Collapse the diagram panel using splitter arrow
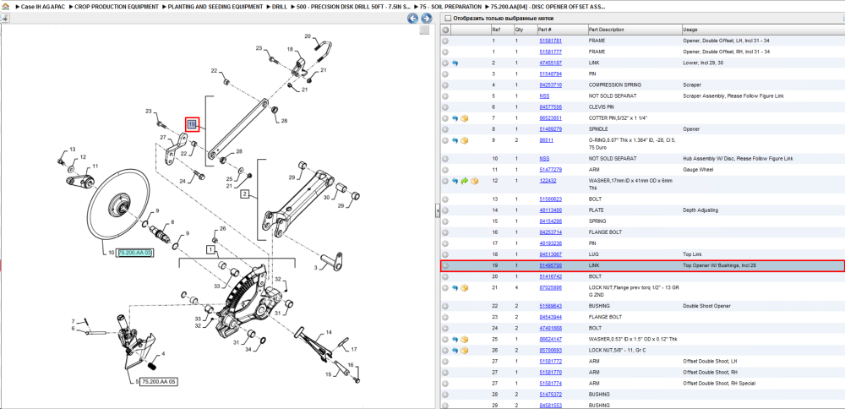This screenshot has width=845, height=409. click(x=438, y=212)
